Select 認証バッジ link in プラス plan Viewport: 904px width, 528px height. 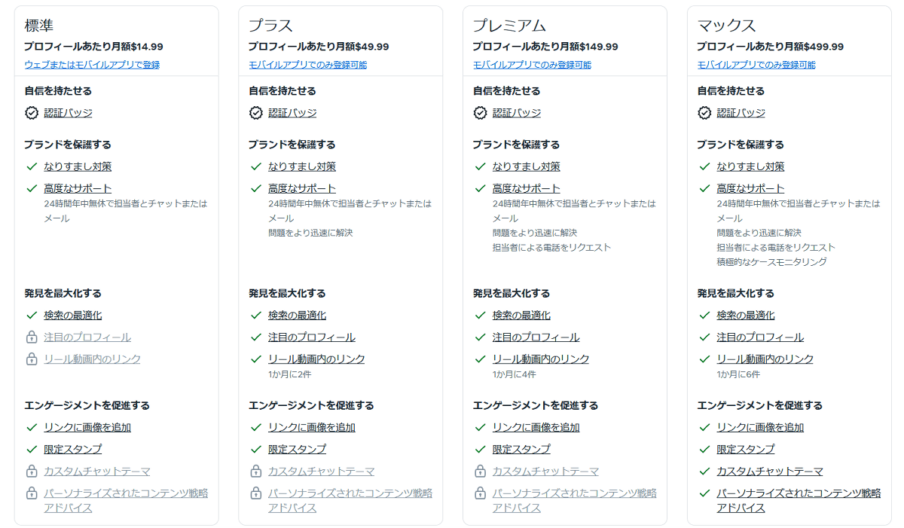coord(292,113)
